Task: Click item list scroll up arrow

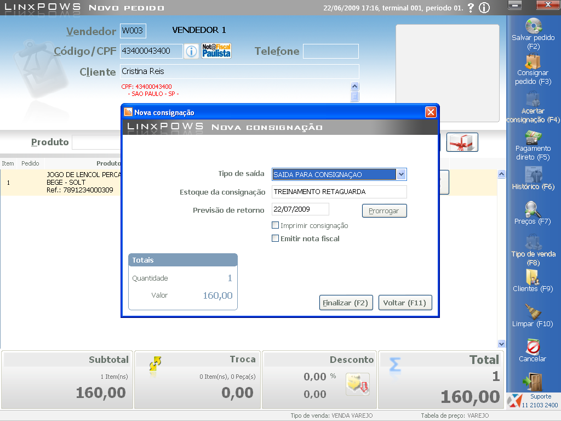Action: point(501,174)
